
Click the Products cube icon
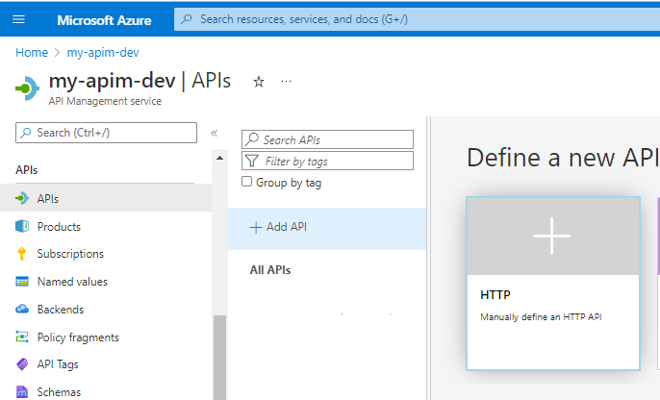(x=22, y=226)
